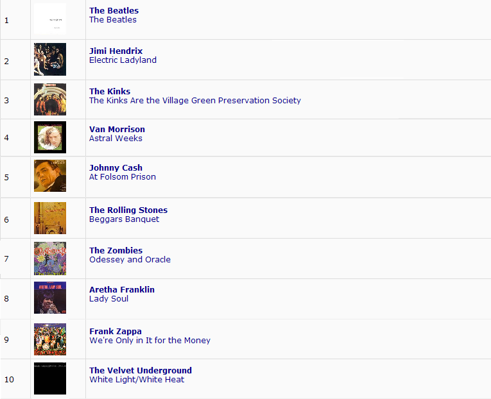Click Lady Soul album cover thumbnail

(50, 298)
